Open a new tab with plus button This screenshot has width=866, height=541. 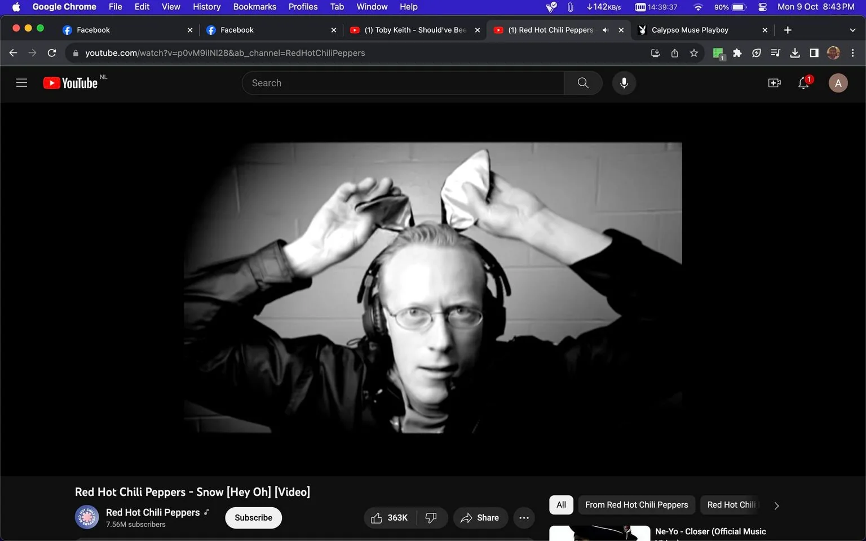788,30
